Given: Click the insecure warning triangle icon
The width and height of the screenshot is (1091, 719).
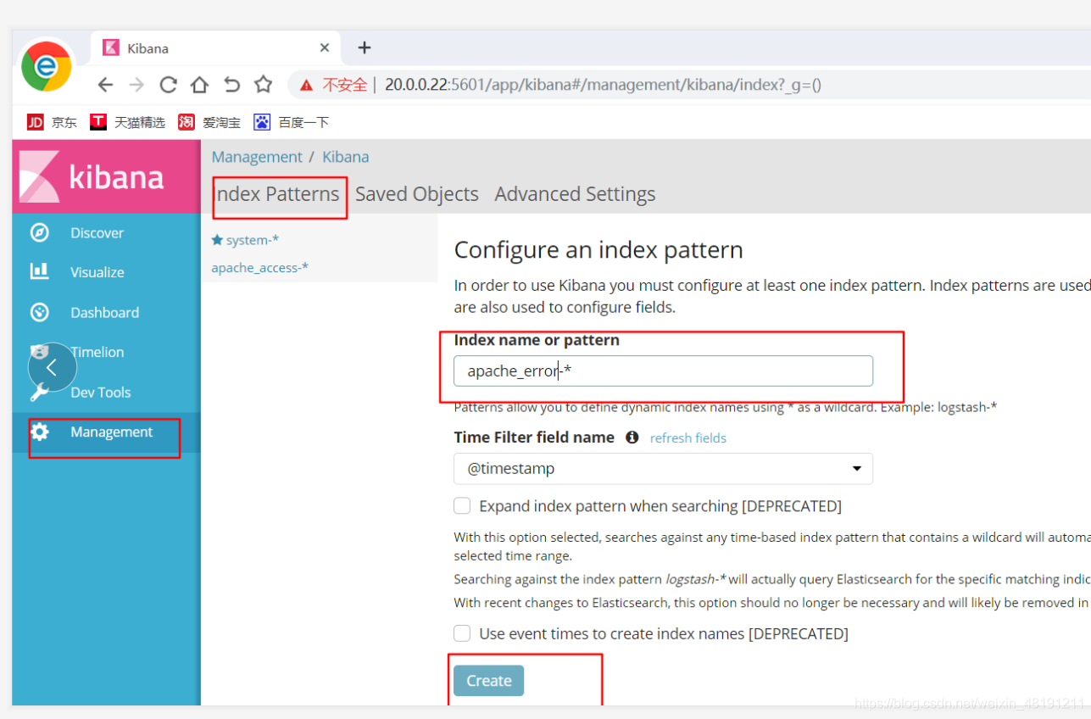Looking at the screenshot, I should click(306, 85).
